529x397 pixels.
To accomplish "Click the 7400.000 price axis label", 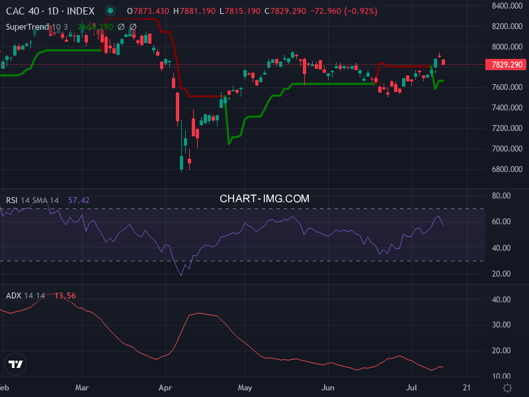I will [507, 108].
